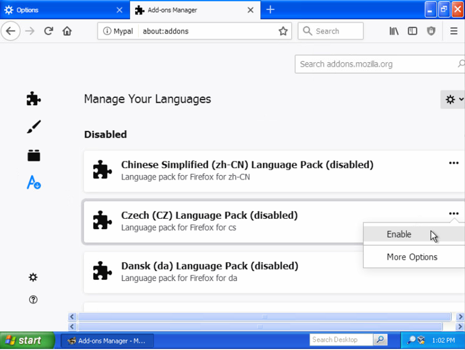This screenshot has width=465, height=350.
Task: Switch to the Options tab
Action: click(x=65, y=10)
